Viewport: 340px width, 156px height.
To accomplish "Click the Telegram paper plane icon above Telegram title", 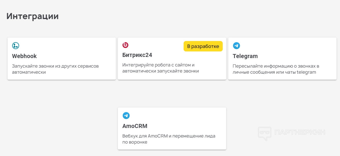I will point(237,46).
